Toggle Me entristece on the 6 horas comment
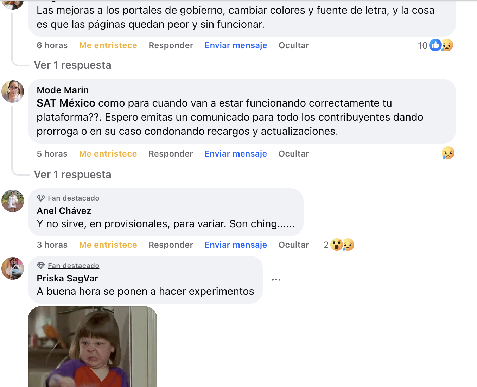The width and height of the screenshot is (477, 387). click(x=108, y=45)
